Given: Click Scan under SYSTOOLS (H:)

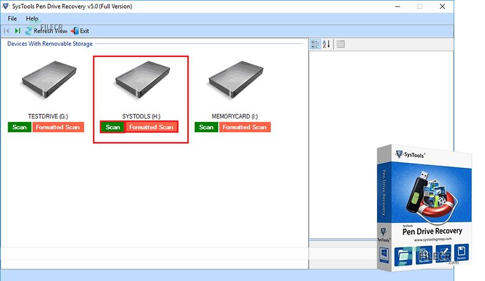Looking at the screenshot, I should click(113, 127).
